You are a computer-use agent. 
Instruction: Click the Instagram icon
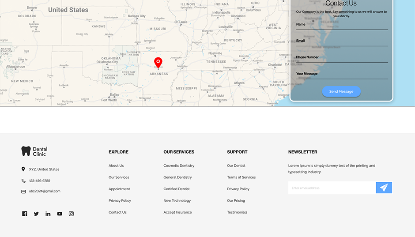[x=71, y=214]
